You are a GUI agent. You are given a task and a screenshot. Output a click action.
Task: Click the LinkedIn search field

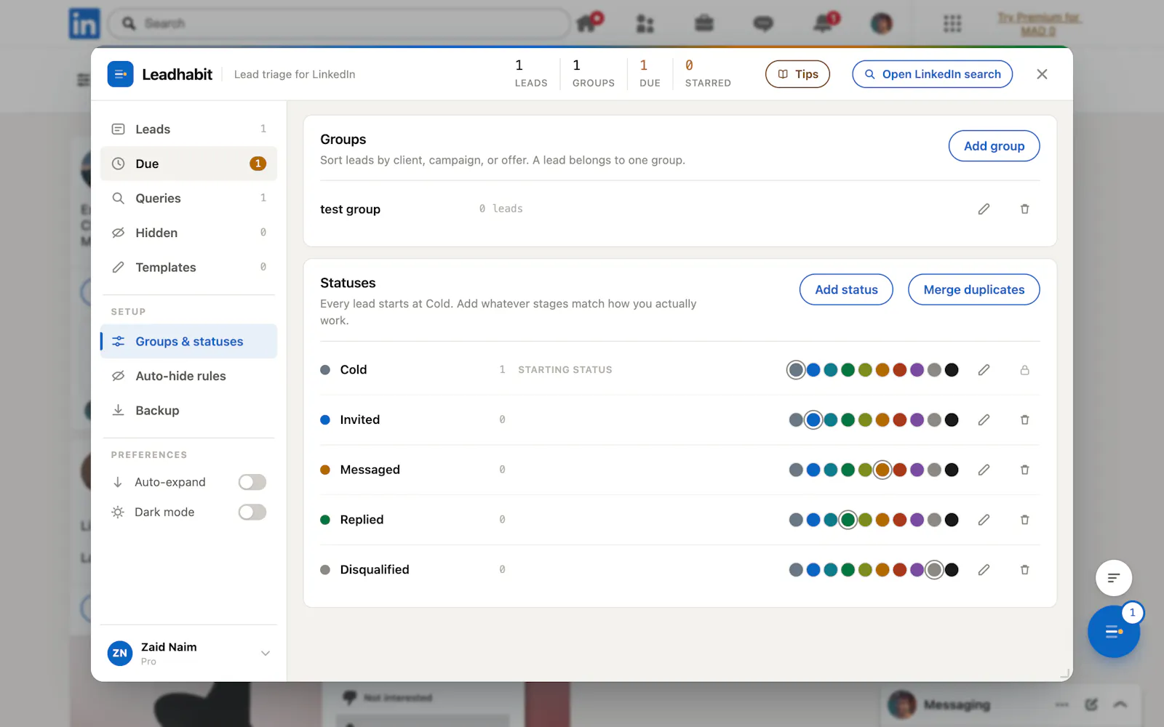(x=339, y=23)
